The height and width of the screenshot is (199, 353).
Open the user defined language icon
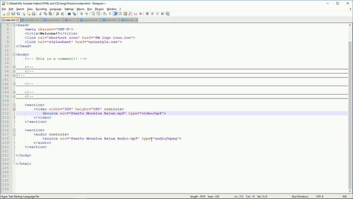click(120, 14)
